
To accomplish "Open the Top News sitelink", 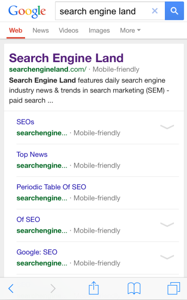I will click(x=32, y=155).
